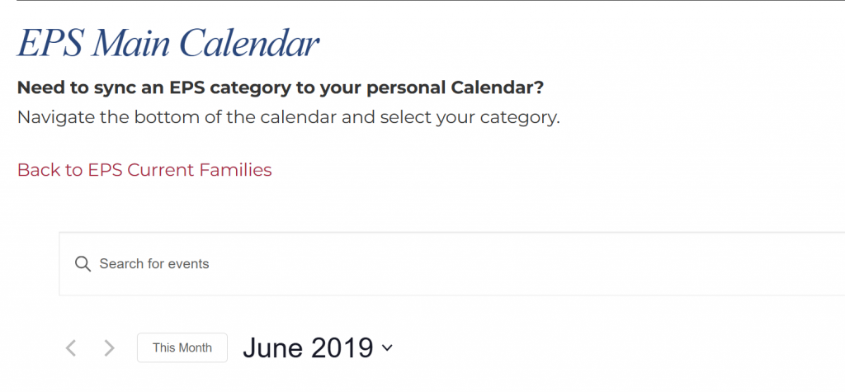The height and width of the screenshot is (392, 845).
Task: Advance to next month with right arrow
Action: pos(110,348)
